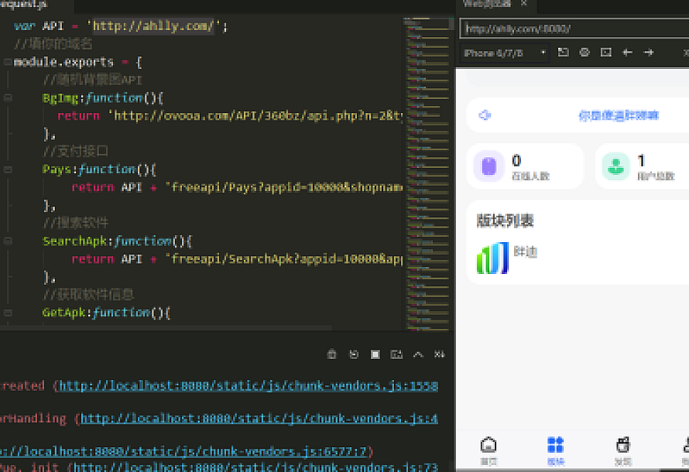
Task: Click the chunk-vendors.js:6577:7 link in console
Action: pos(186,451)
